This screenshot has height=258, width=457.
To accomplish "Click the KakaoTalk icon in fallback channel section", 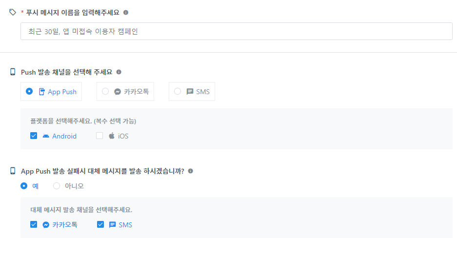I will (x=46, y=225).
